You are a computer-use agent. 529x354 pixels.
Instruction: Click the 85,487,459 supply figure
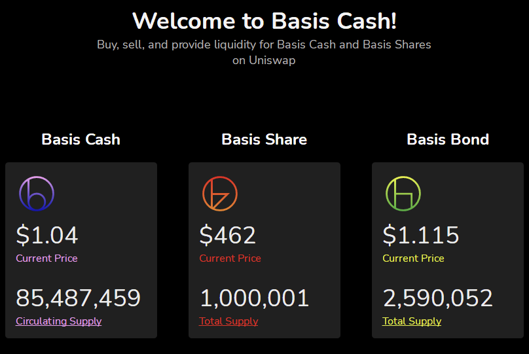[x=79, y=298]
